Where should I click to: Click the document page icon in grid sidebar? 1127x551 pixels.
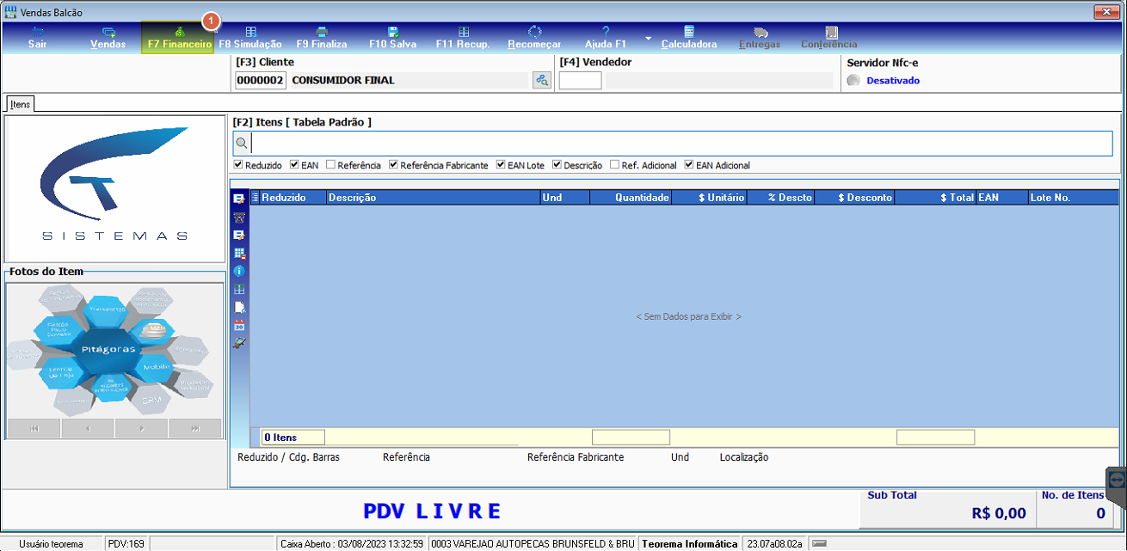(239, 308)
